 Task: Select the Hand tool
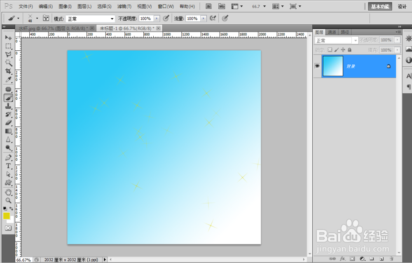point(8,192)
